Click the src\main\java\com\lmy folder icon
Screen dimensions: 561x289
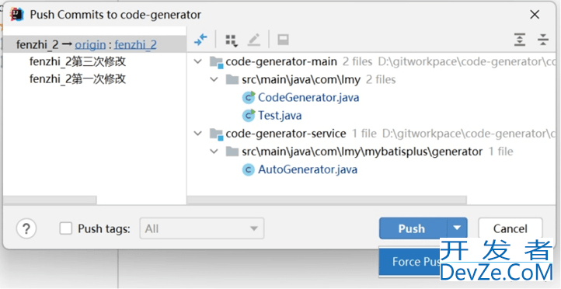[232, 79]
